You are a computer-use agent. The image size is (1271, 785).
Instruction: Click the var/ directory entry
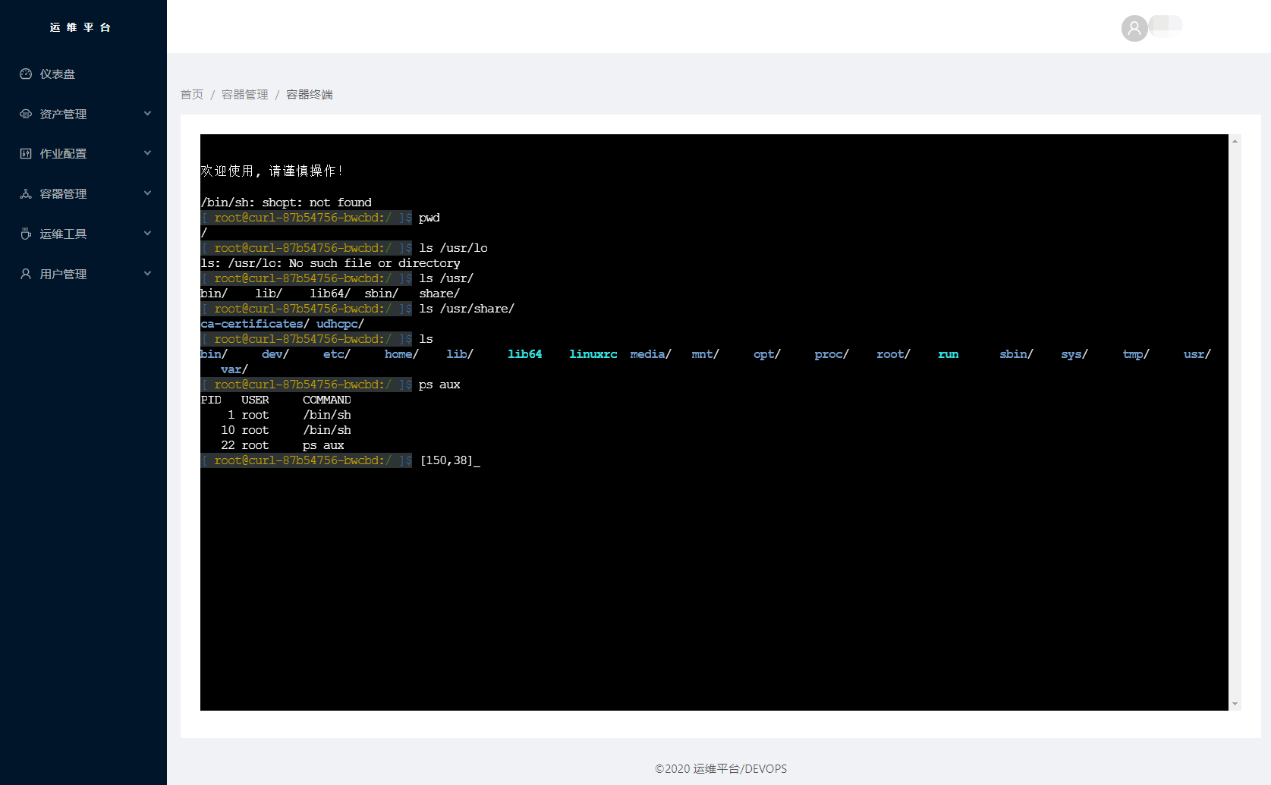click(234, 369)
